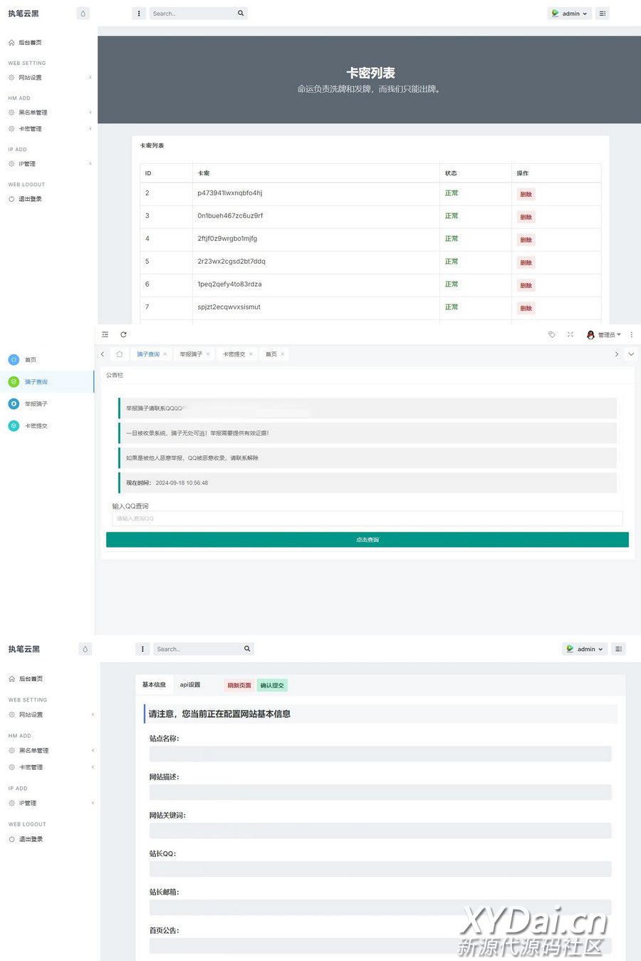Image resolution: width=641 pixels, height=961 pixels.
Task: Enter fullscreen using the expand icon
Action: click(x=570, y=334)
